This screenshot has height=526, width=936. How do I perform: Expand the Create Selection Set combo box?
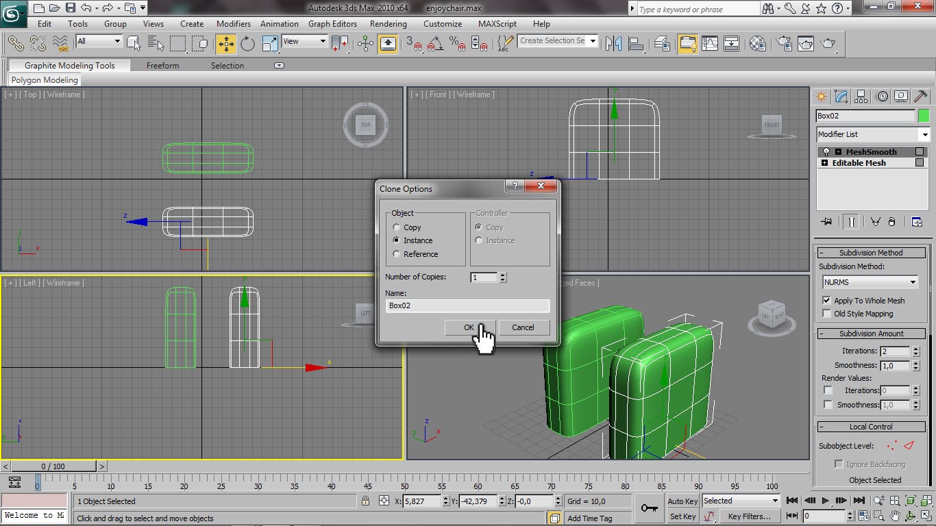click(593, 41)
